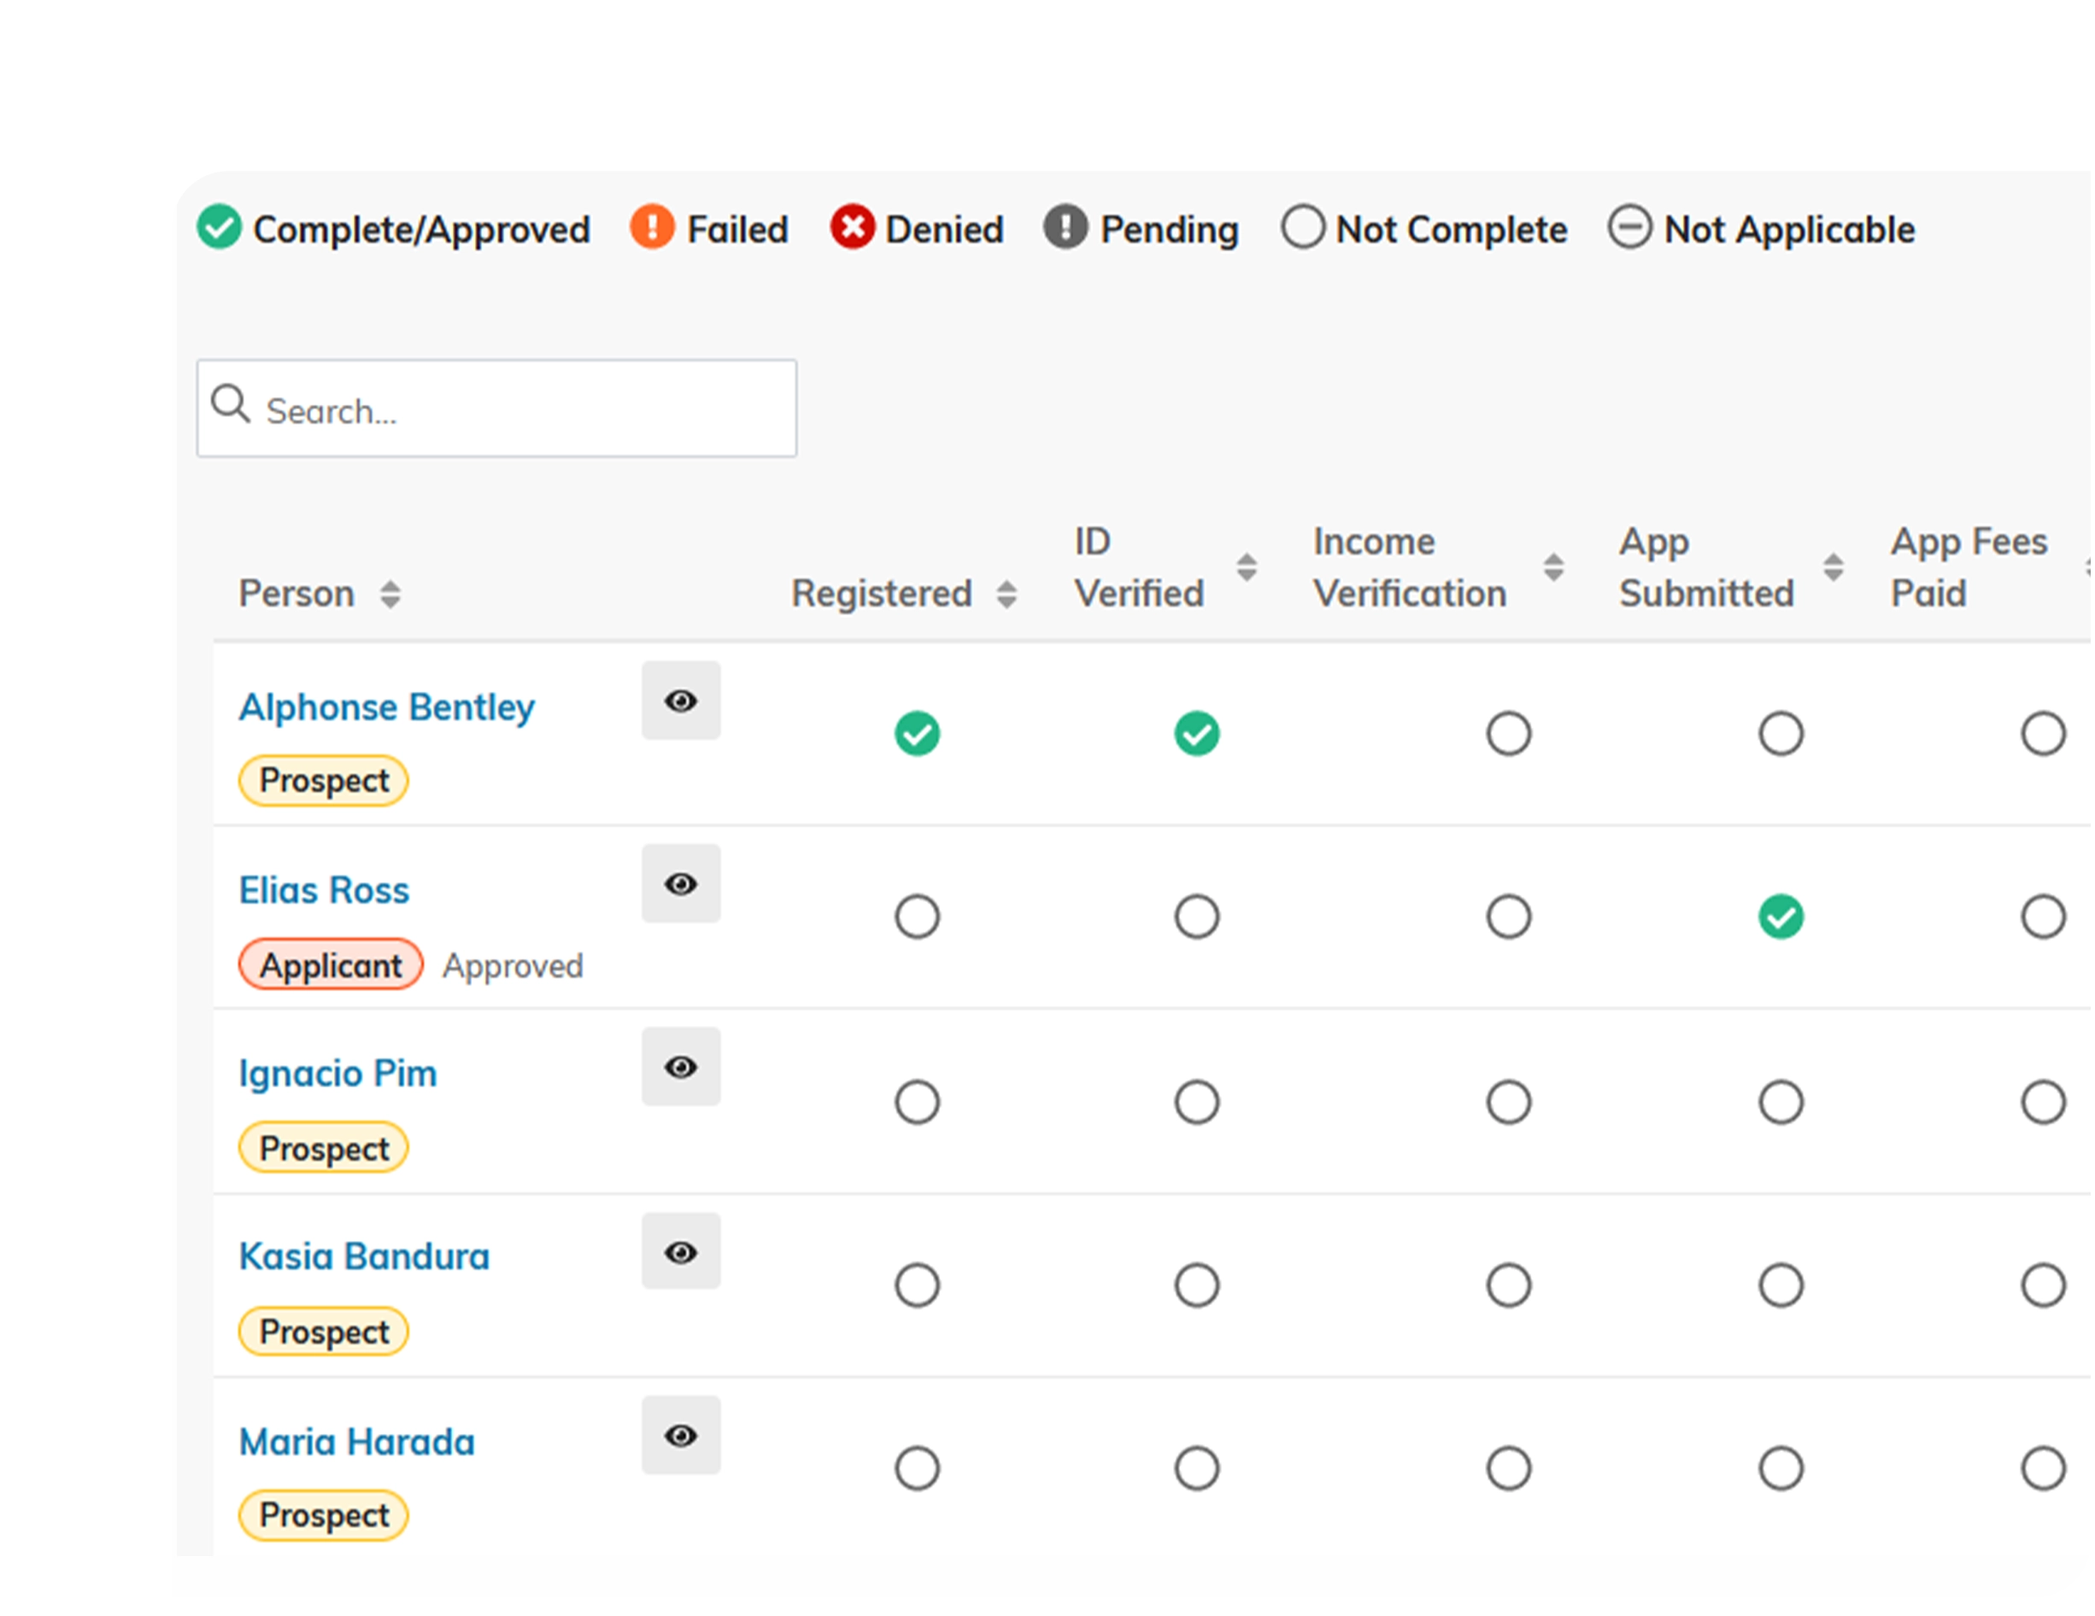Click the eye icon for Elias Ross
The image size is (2095, 1616).
pyautogui.click(x=681, y=884)
